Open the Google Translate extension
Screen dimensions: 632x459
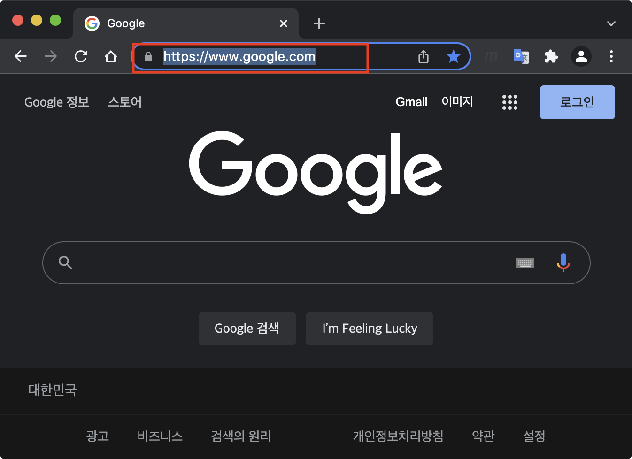521,56
